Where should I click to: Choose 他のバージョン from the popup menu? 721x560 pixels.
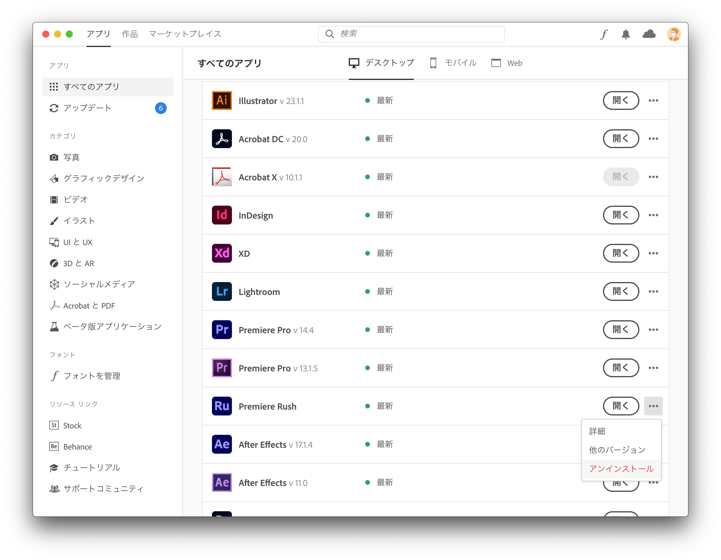click(x=617, y=450)
